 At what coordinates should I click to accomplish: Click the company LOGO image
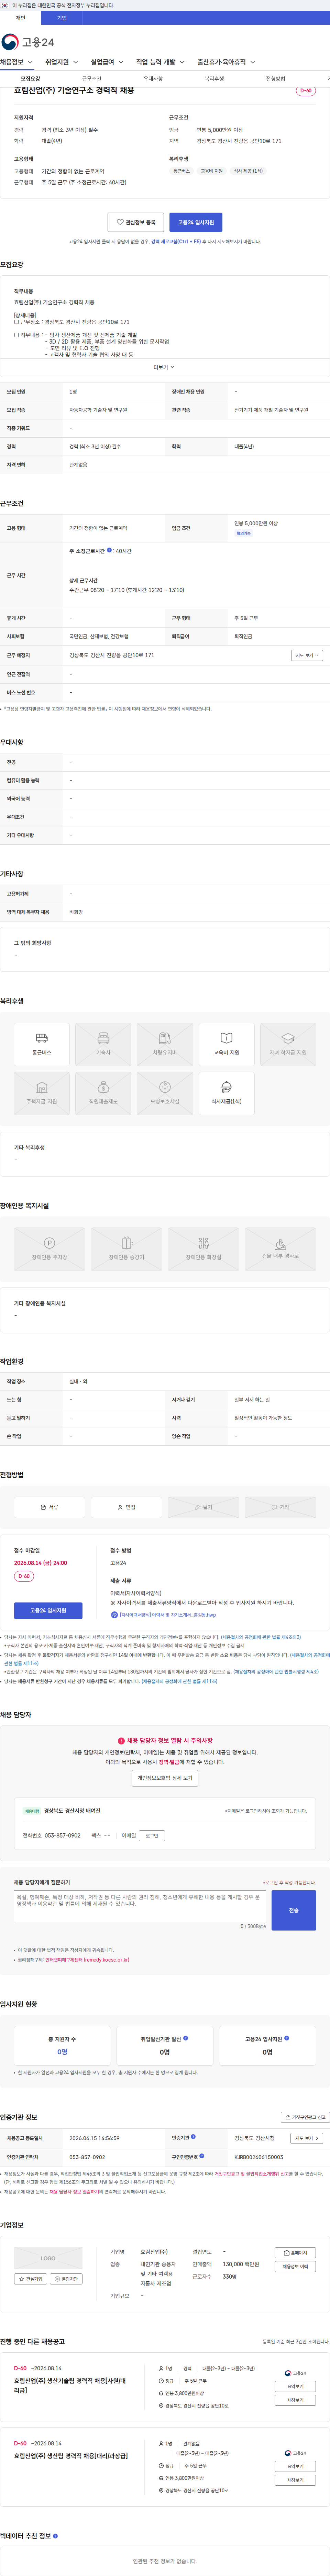(x=48, y=2258)
